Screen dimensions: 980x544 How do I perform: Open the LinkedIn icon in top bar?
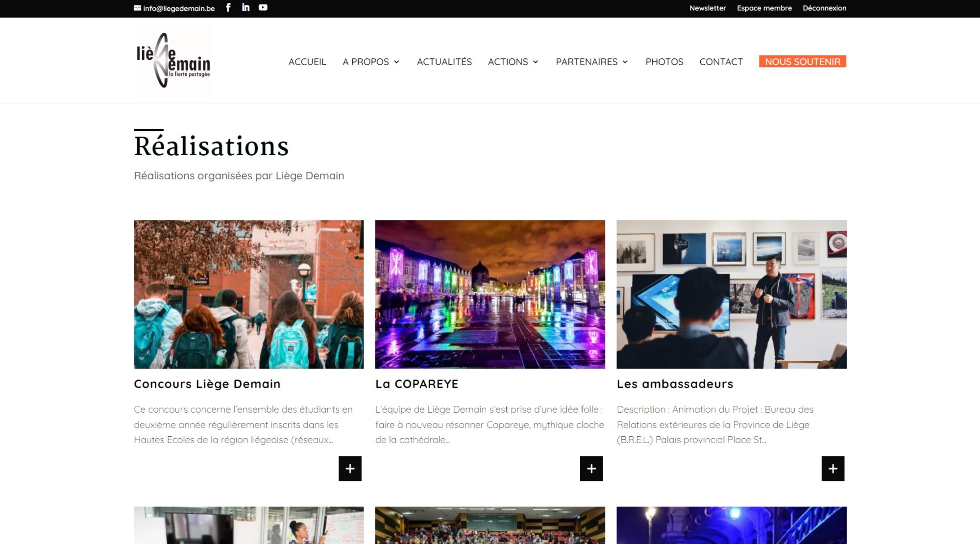(245, 7)
